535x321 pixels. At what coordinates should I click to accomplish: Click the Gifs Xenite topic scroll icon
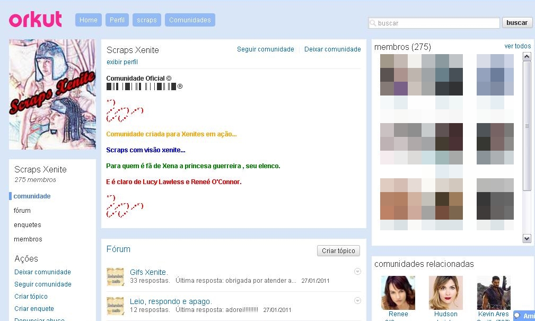coord(116,276)
